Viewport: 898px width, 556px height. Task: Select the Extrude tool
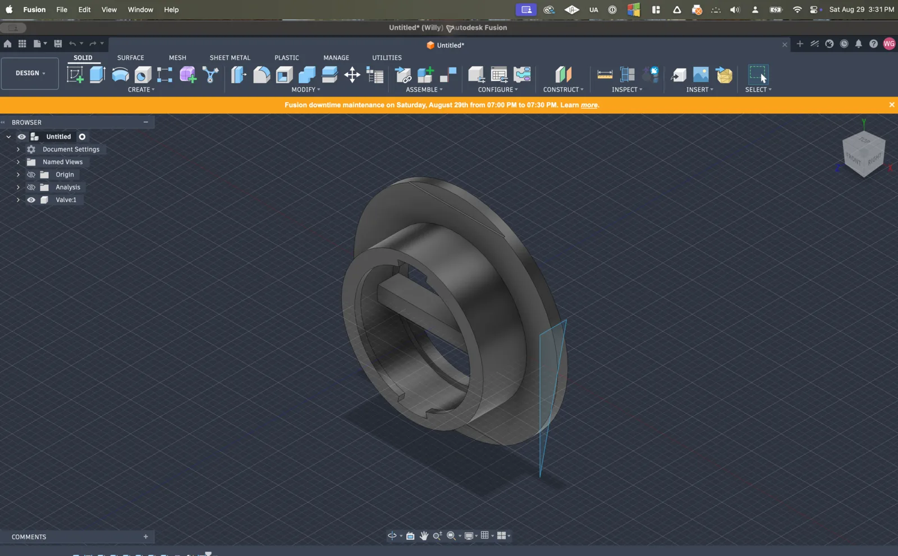click(98, 74)
